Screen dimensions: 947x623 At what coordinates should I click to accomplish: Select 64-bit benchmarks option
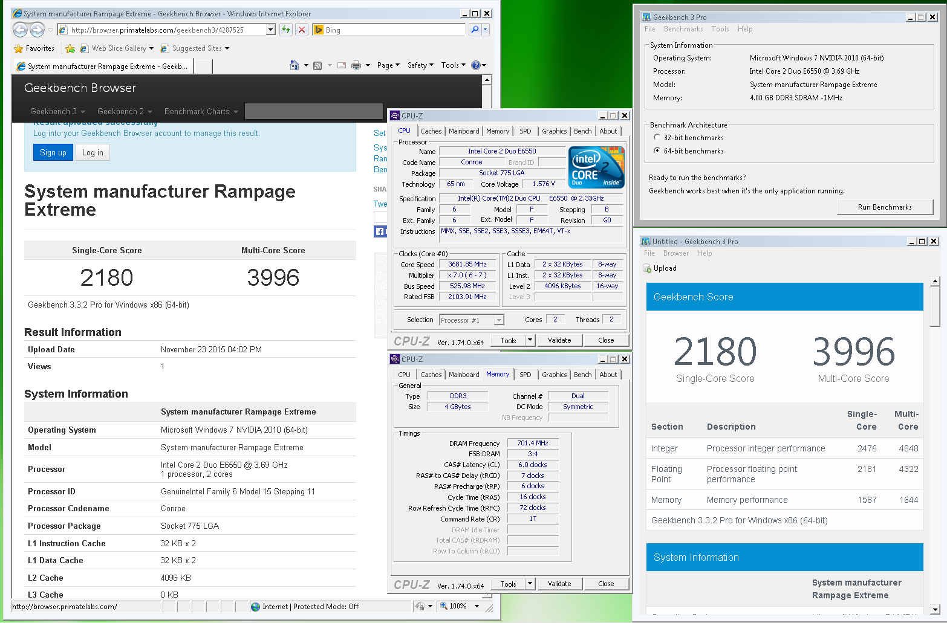pos(657,151)
